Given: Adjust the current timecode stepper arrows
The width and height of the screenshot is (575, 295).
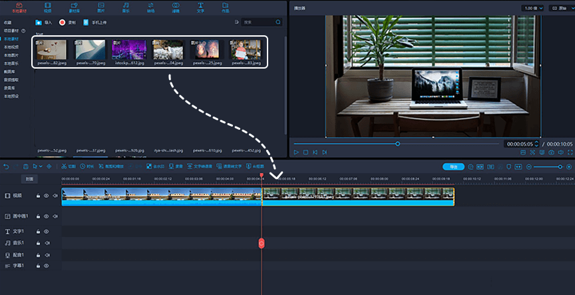Looking at the screenshot, I should point(537,144).
